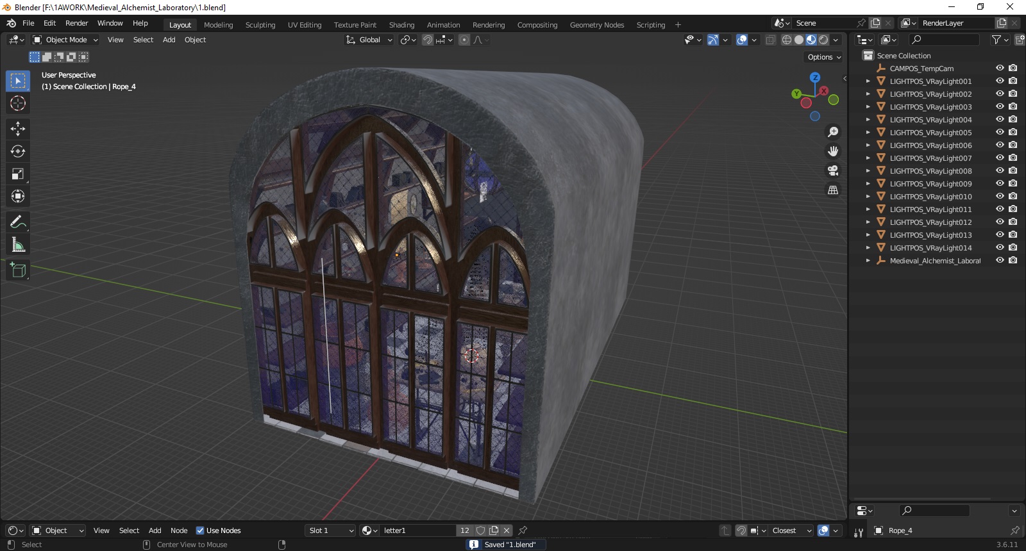Uncheck the Use Nodes checkbox

[x=200, y=530]
